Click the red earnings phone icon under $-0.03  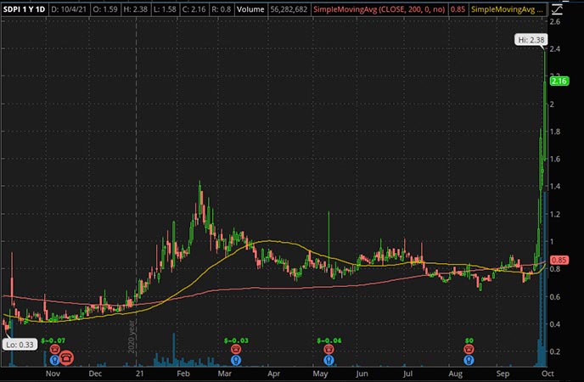236,349
